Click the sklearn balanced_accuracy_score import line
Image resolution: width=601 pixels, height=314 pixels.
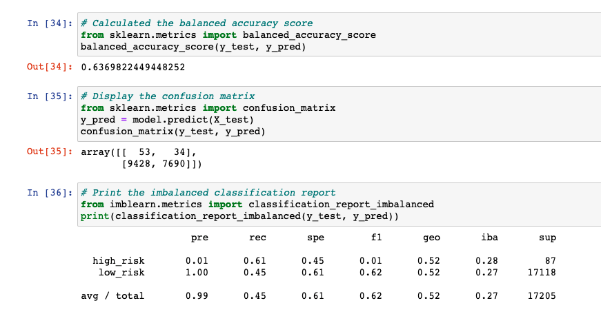pos(228,35)
